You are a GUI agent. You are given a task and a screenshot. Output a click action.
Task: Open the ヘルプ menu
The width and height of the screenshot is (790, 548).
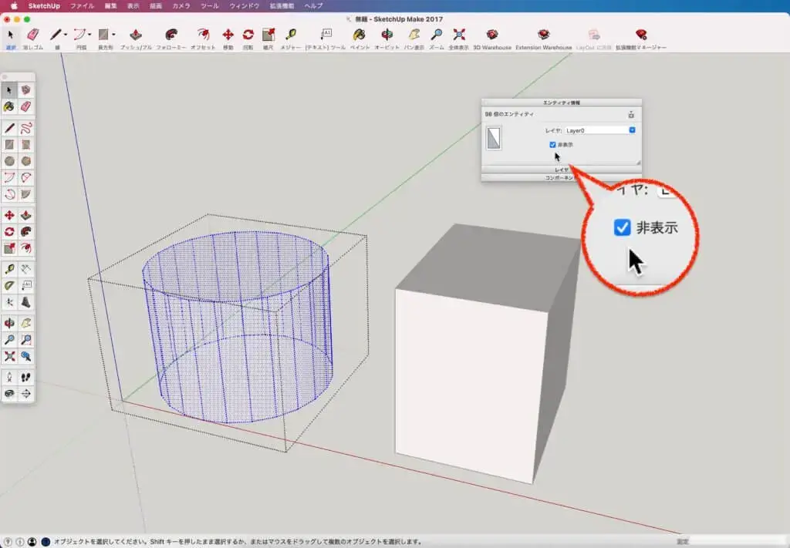tap(313, 6)
